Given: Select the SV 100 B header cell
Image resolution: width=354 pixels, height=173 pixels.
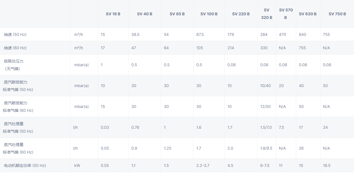Looking at the screenshot, I should [x=209, y=14].
